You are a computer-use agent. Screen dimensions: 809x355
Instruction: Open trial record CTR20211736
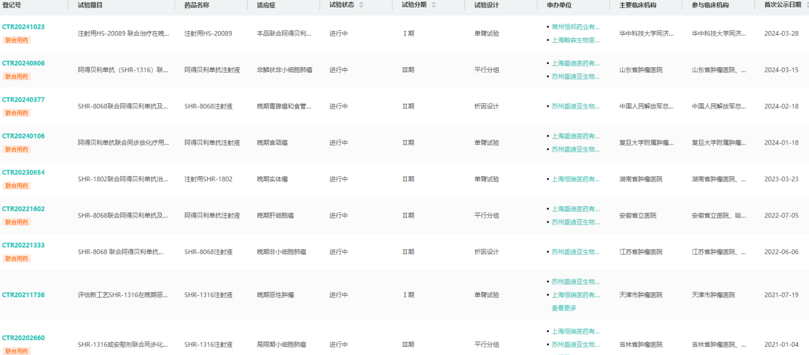click(x=23, y=295)
